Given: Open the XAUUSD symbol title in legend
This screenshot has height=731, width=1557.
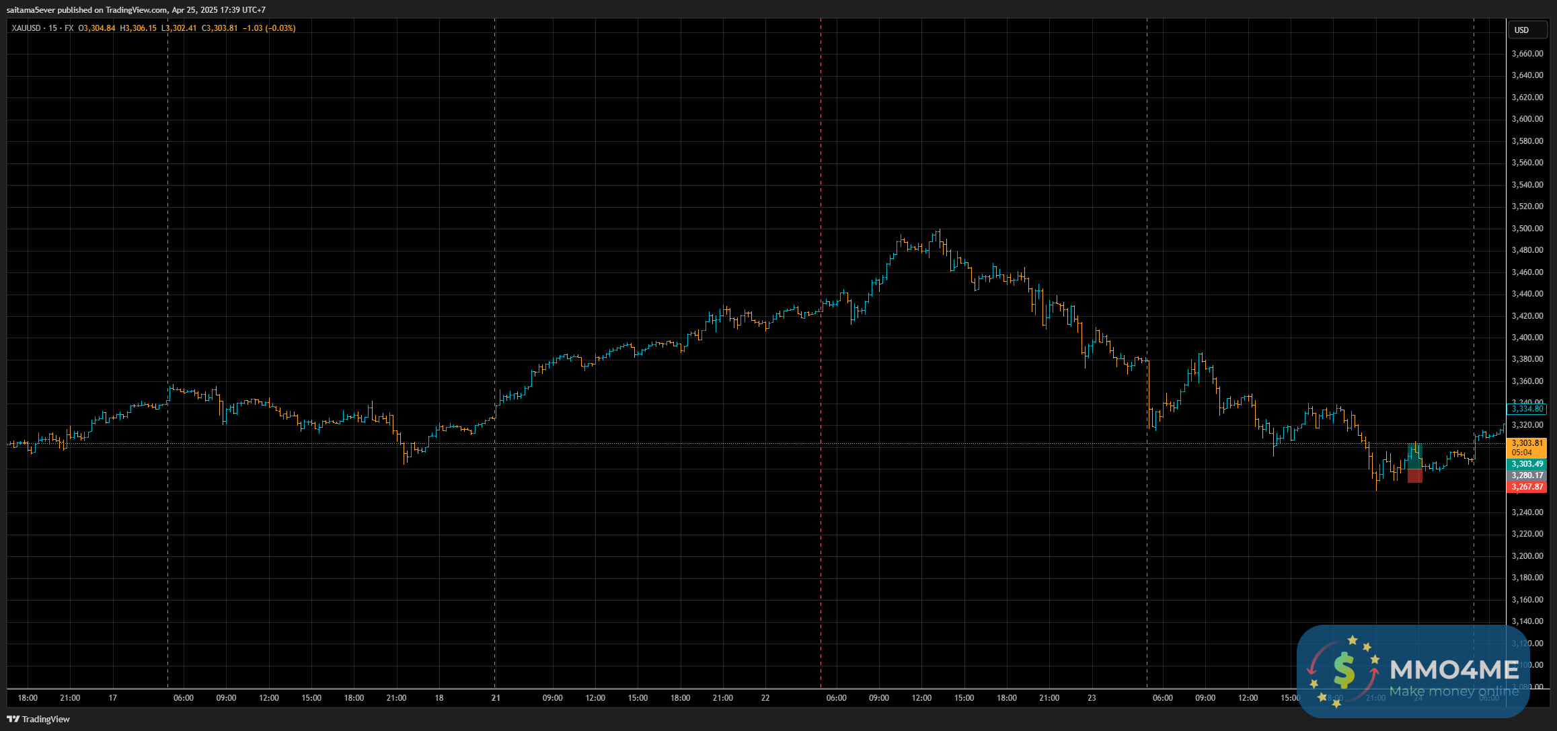Looking at the screenshot, I should coord(26,28).
